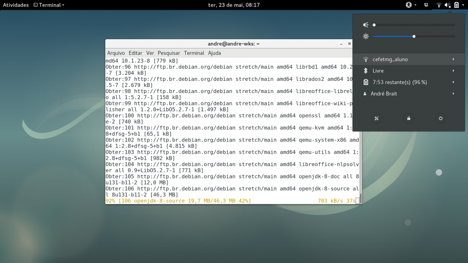Open the Pesquisar menu
The height and width of the screenshot is (263, 468).
[168, 53]
